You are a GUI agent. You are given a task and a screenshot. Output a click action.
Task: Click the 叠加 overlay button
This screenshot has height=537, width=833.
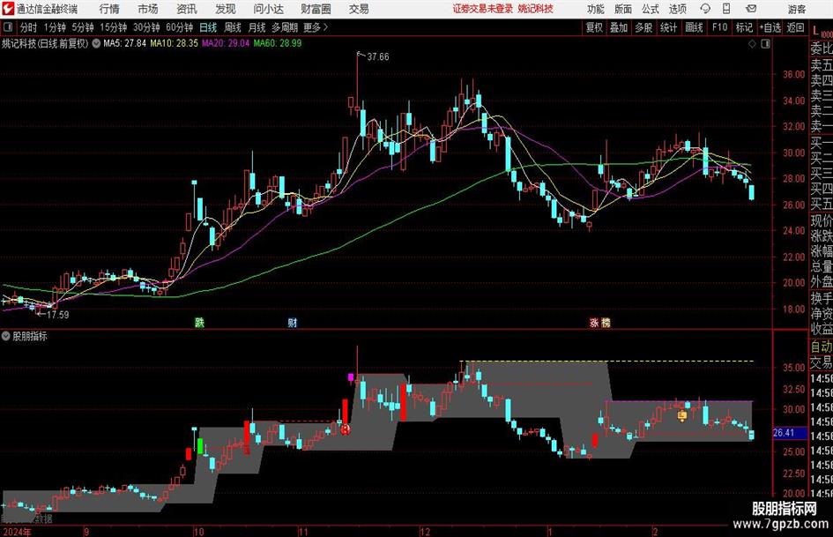click(619, 27)
